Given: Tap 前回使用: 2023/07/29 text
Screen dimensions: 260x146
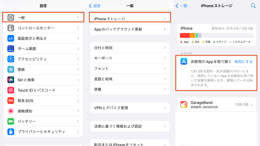Looking at the screenshot, I should [x=204, y=107].
